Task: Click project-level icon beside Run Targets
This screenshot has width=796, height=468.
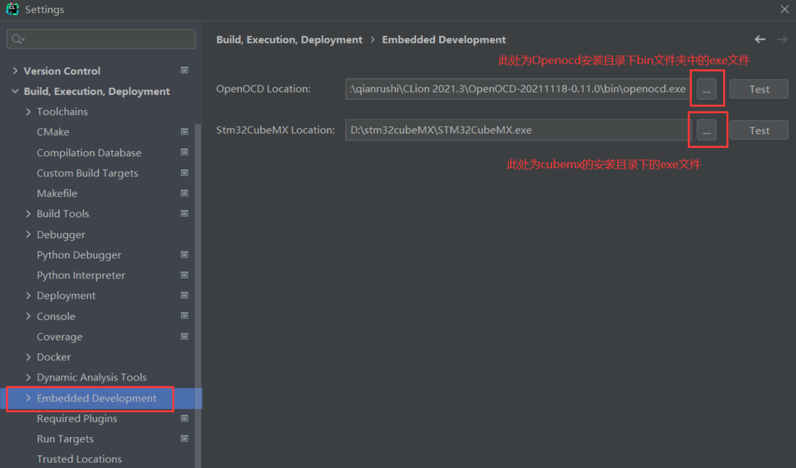Action: click(184, 439)
